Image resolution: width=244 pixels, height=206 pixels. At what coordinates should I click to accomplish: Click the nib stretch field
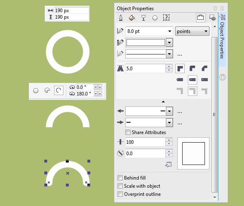click(146, 142)
